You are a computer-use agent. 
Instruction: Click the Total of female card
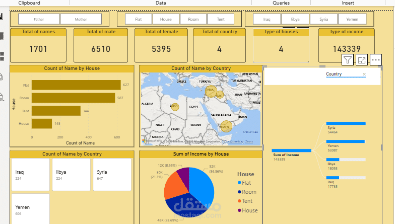pos(161,45)
